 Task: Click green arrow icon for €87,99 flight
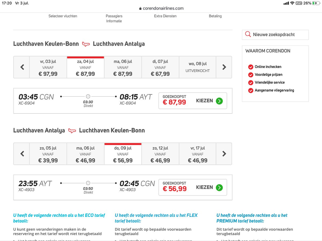219,101
